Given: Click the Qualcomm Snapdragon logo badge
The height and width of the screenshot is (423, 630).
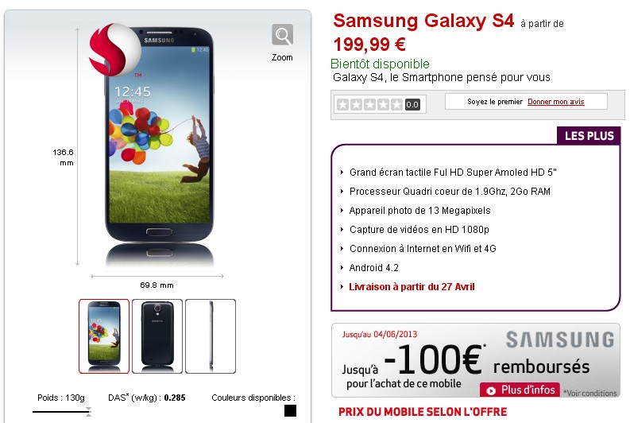Looking at the screenshot, I should tap(115, 50).
